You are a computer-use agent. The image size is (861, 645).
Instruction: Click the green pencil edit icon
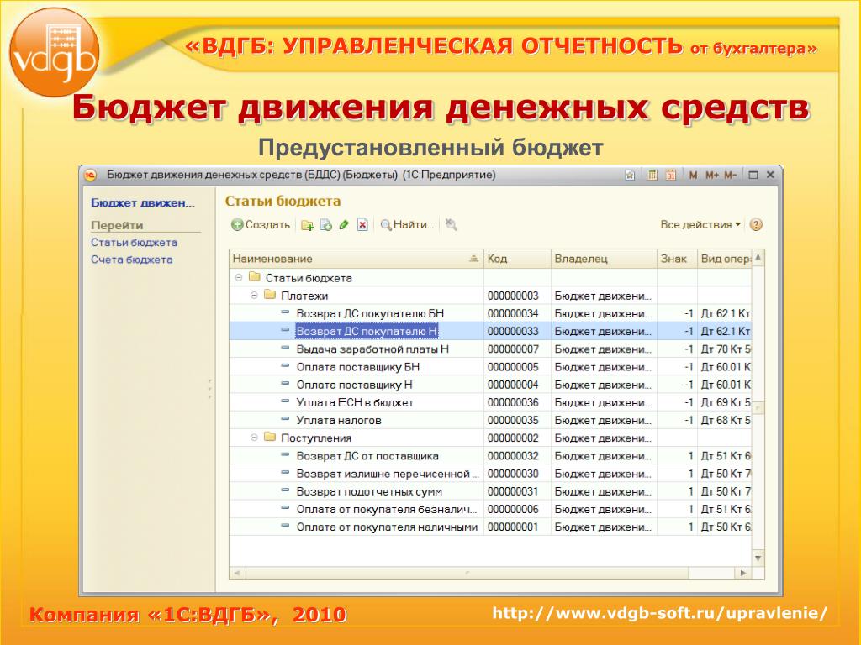pos(344,225)
